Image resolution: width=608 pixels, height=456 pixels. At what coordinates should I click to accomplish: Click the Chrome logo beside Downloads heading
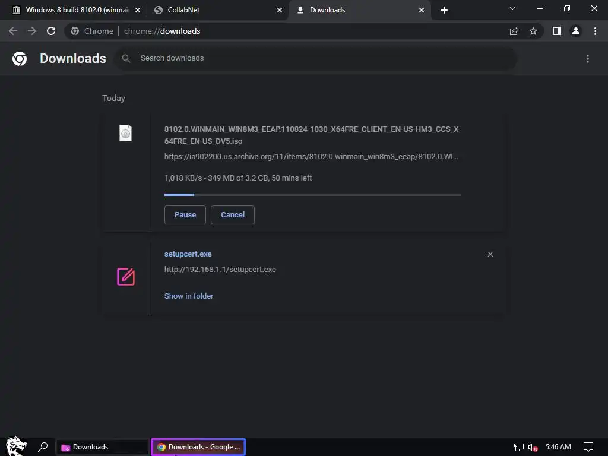[x=20, y=59]
